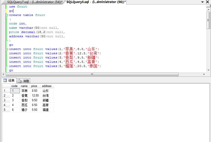Screen dimensions: 211x142
Task: Select all results via the grid corner cell
Action: coord(6,86)
